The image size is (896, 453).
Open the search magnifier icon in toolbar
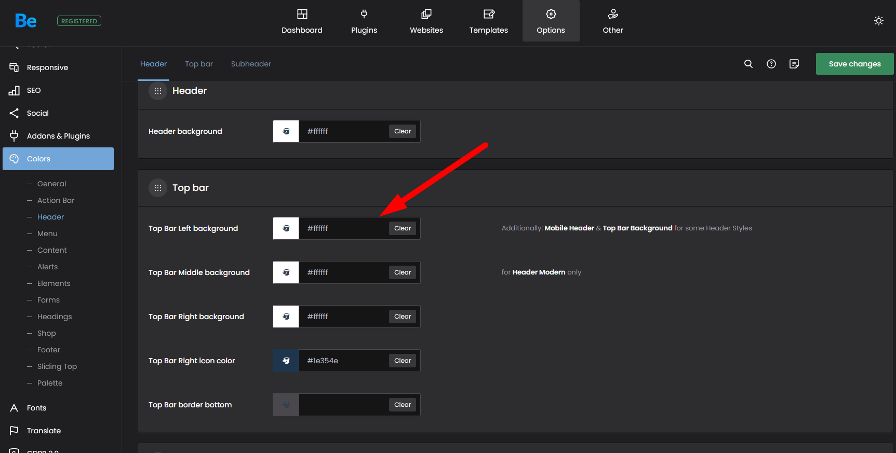(748, 64)
